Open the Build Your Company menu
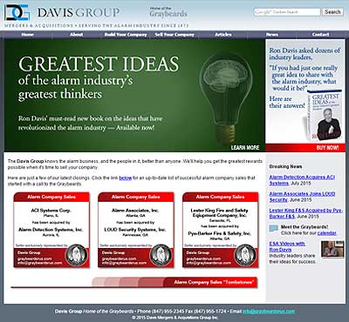The width and height of the screenshot is (349, 322). [126, 35]
